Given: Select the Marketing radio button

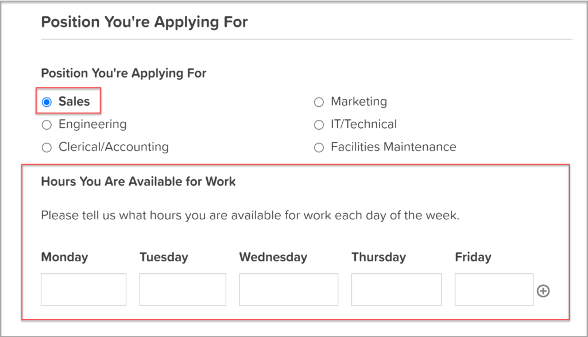Looking at the screenshot, I should [x=319, y=102].
